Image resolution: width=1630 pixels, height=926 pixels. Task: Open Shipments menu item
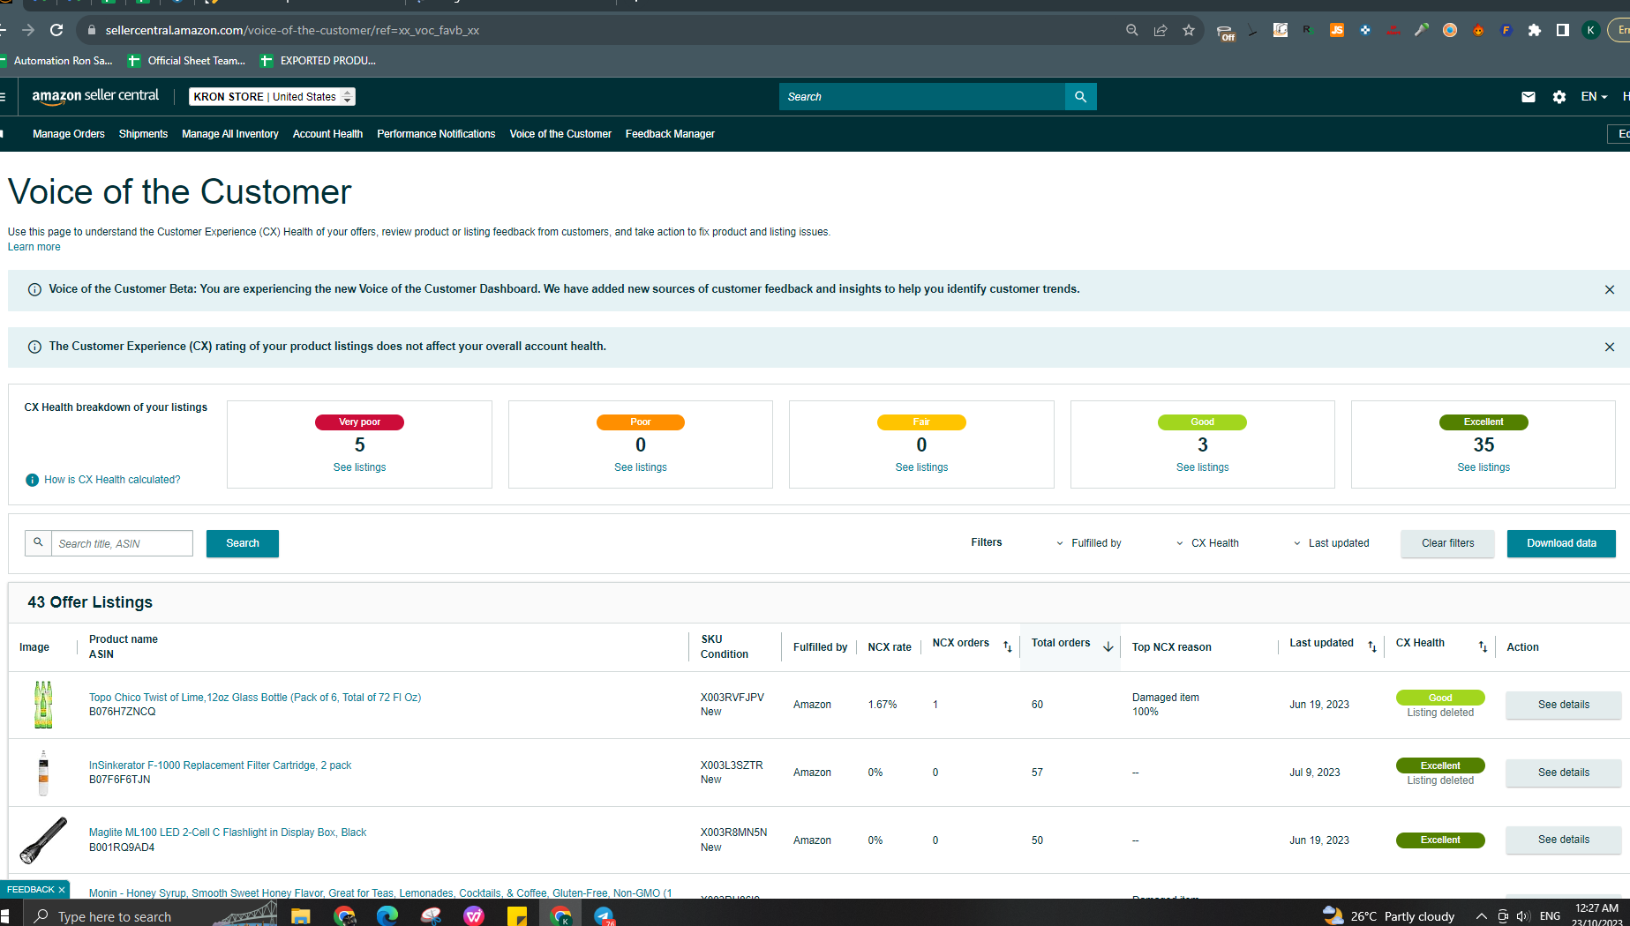tap(143, 134)
